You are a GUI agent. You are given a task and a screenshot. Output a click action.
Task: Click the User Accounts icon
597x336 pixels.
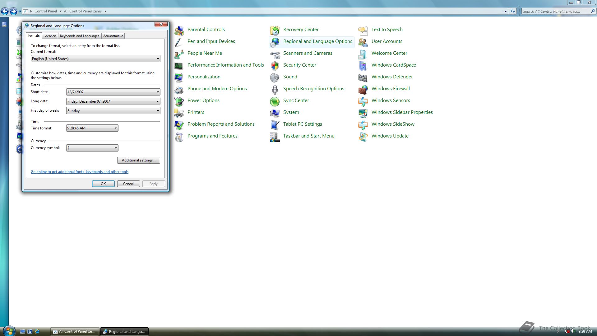coord(363,42)
